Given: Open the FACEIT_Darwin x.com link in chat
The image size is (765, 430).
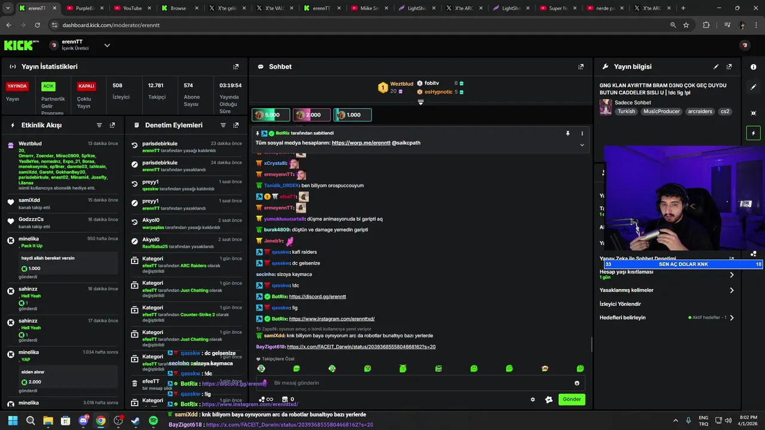Looking at the screenshot, I should (x=361, y=347).
